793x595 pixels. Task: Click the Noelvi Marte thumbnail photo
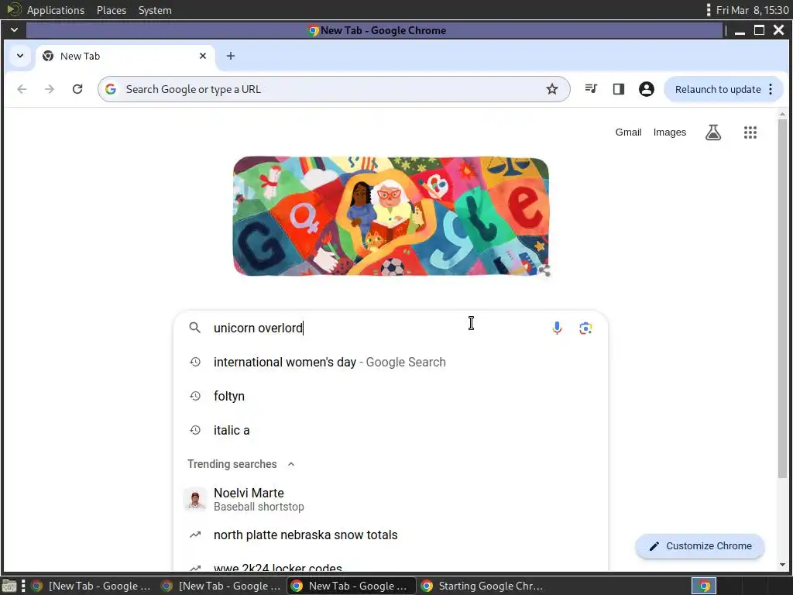coord(194,500)
